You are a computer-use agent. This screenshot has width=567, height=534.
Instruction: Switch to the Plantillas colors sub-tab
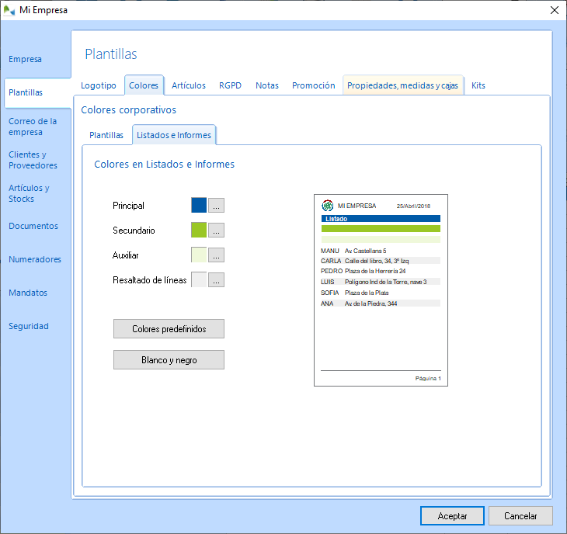coord(106,135)
